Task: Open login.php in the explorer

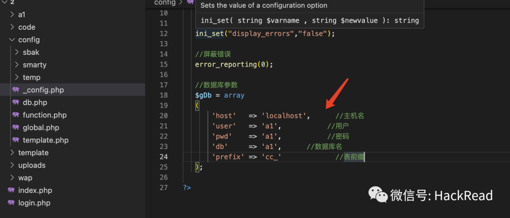Action: (34, 203)
